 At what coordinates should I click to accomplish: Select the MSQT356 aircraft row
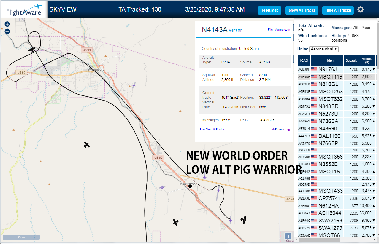pyautogui.click(x=337, y=157)
